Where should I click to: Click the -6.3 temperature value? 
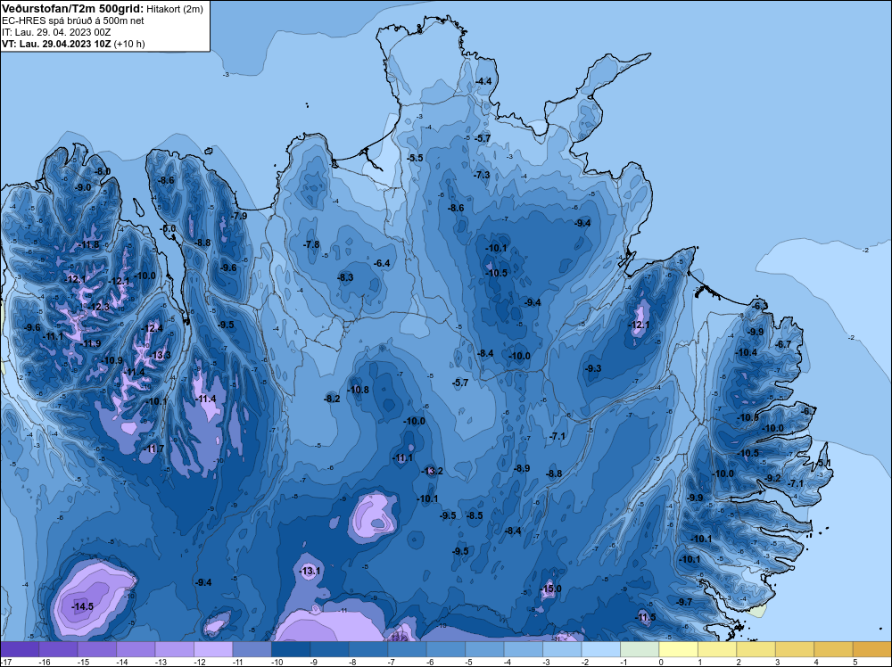coord(759,307)
